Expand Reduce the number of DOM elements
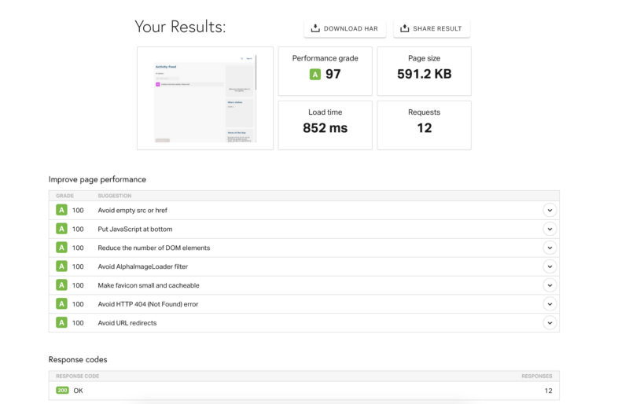This screenshot has height=404, width=629. pos(550,248)
